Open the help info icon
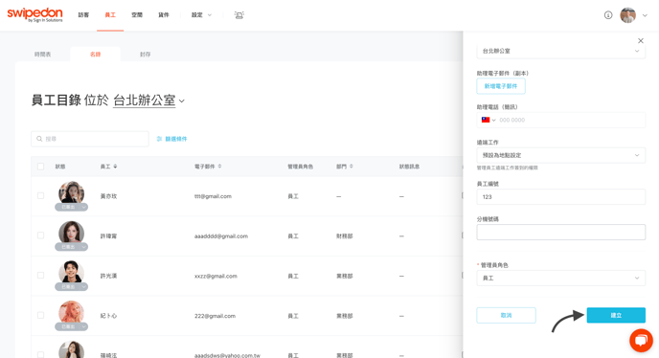The width and height of the screenshot is (659, 358). pyautogui.click(x=608, y=15)
